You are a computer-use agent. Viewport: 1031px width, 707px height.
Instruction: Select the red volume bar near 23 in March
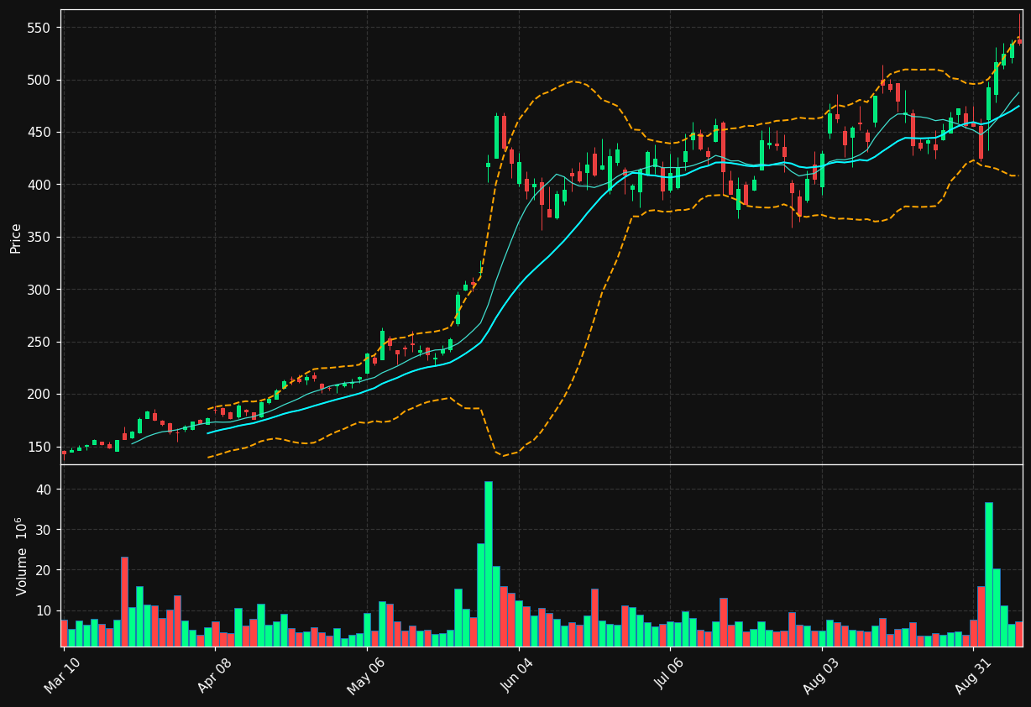[x=124, y=601]
